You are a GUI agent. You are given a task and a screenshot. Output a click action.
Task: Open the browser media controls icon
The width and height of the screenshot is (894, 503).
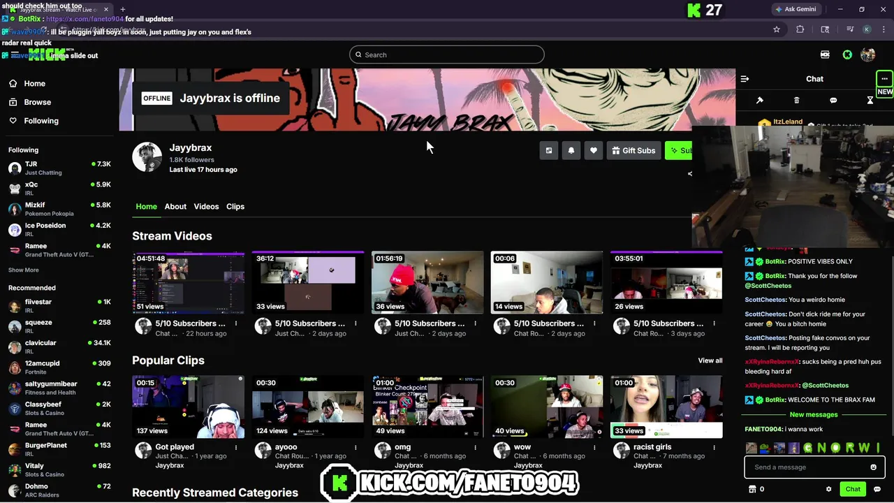click(x=849, y=29)
